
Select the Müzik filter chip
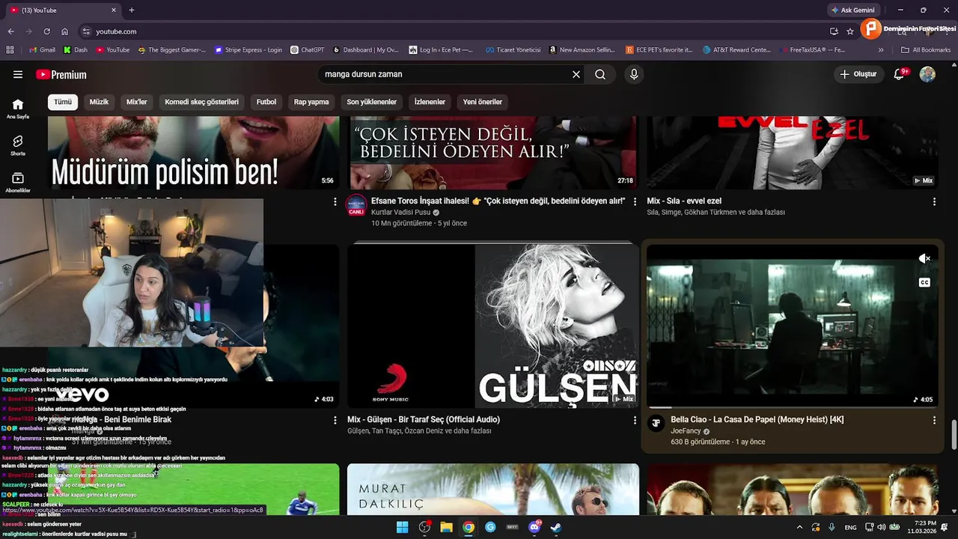click(x=99, y=102)
